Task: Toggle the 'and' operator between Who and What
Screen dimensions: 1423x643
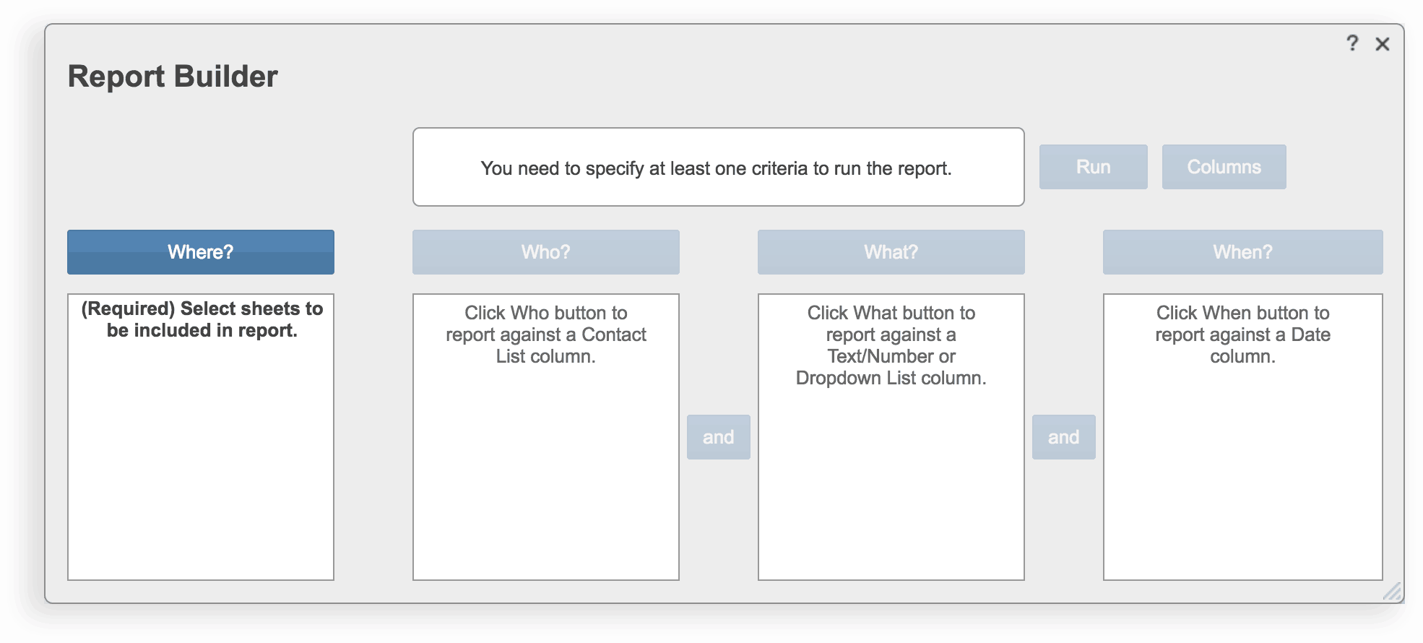Action: click(718, 437)
